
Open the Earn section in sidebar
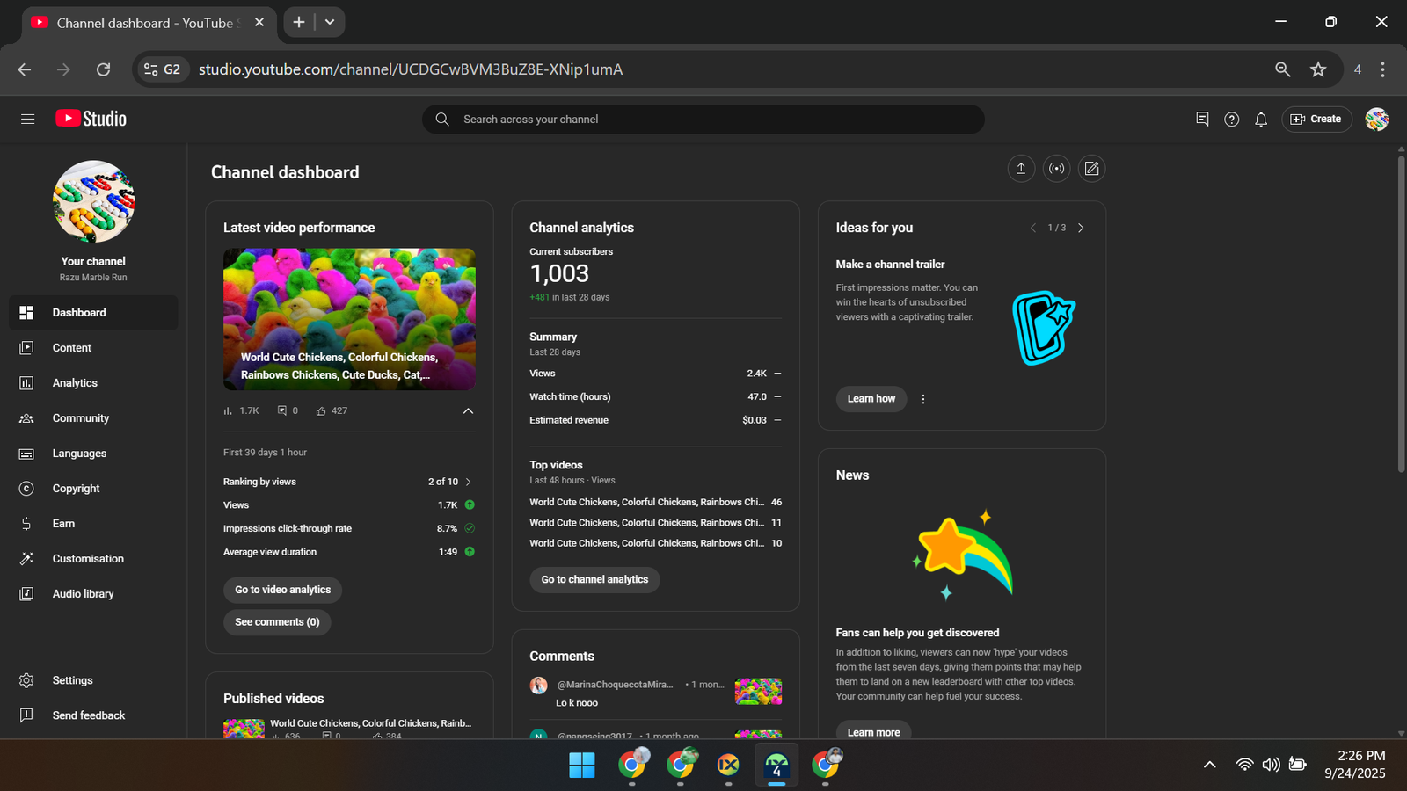pyautogui.click(x=63, y=524)
